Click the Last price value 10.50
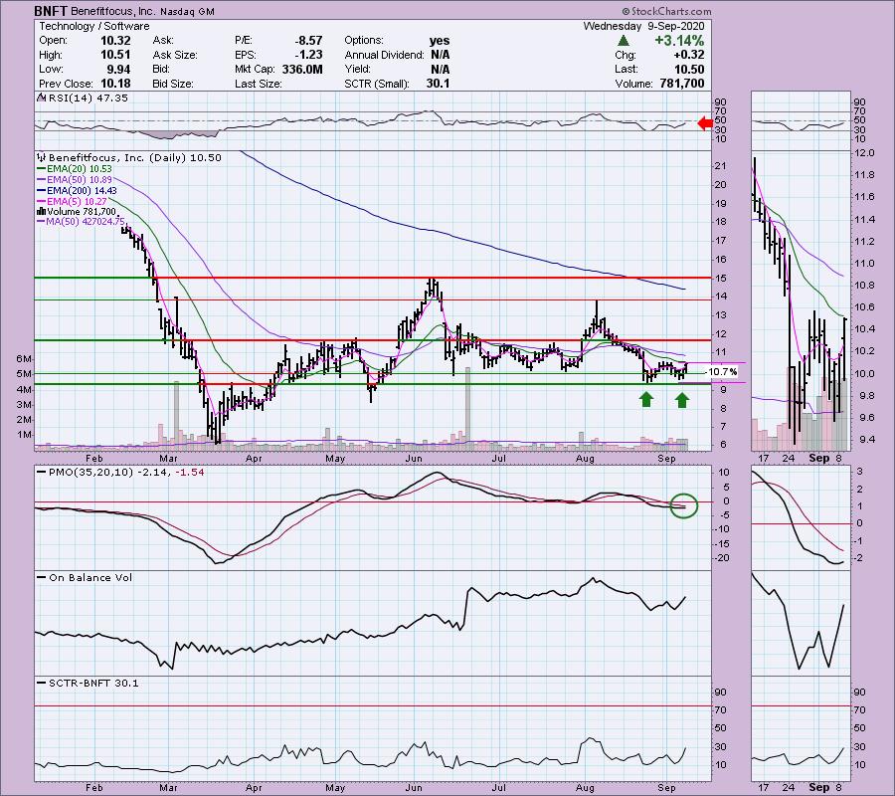This screenshot has height=796, width=895. point(689,69)
